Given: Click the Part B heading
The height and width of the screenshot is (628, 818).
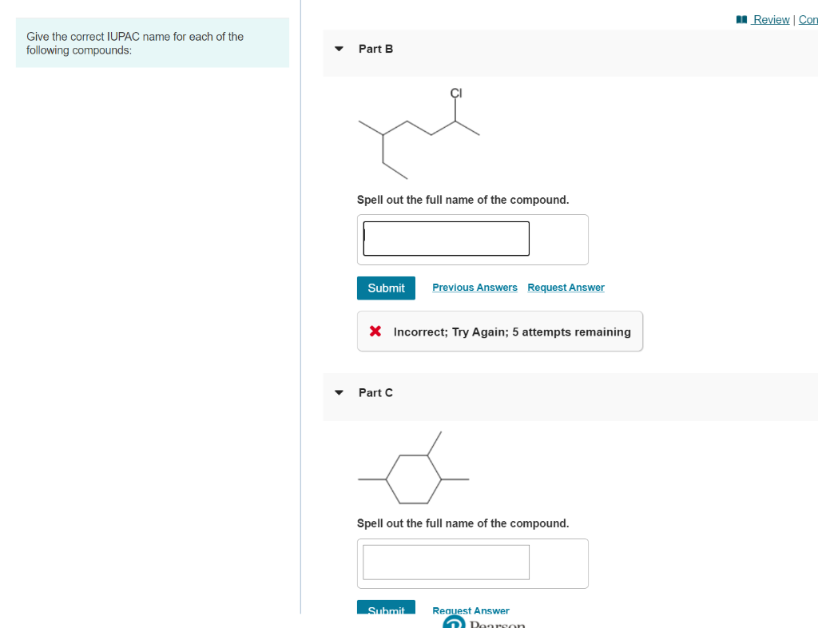Looking at the screenshot, I should 375,49.
